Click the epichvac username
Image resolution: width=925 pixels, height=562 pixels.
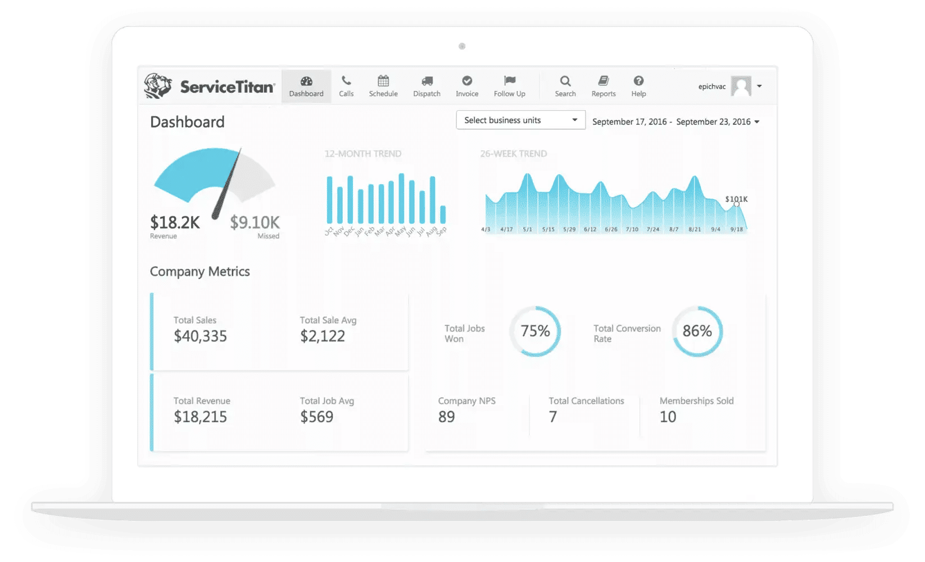point(712,87)
